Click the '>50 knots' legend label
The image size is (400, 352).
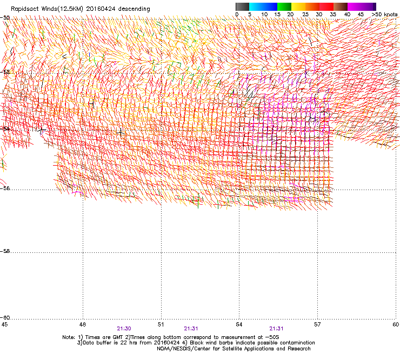click(384, 15)
